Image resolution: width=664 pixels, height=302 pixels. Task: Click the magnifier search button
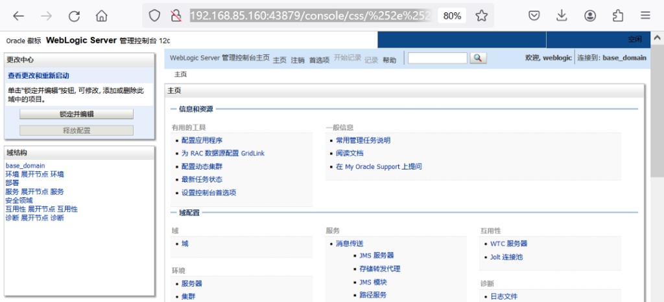pyautogui.click(x=478, y=58)
